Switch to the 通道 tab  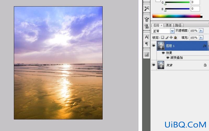coord(169,25)
